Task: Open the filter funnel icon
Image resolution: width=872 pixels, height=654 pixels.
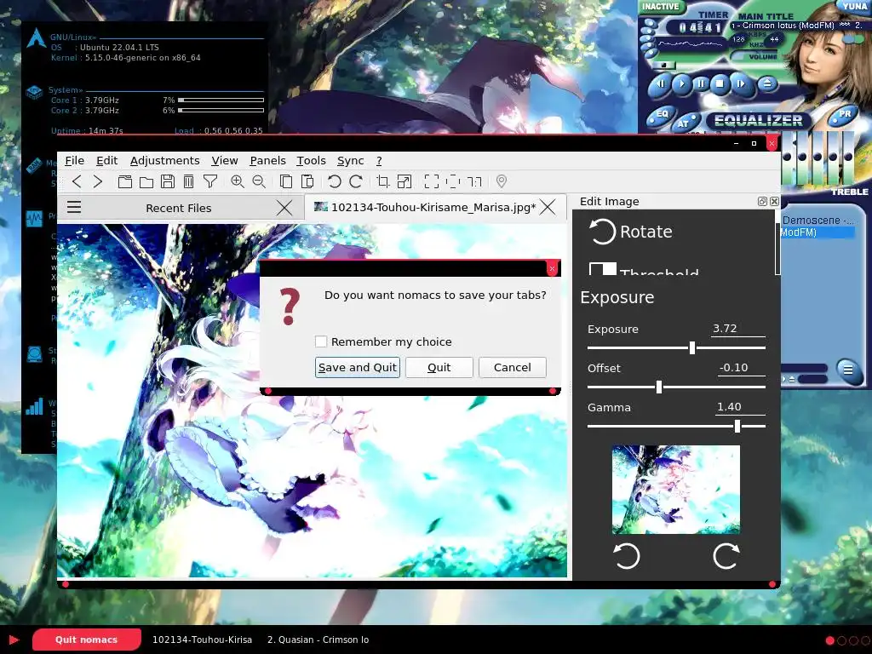Action: (x=210, y=181)
